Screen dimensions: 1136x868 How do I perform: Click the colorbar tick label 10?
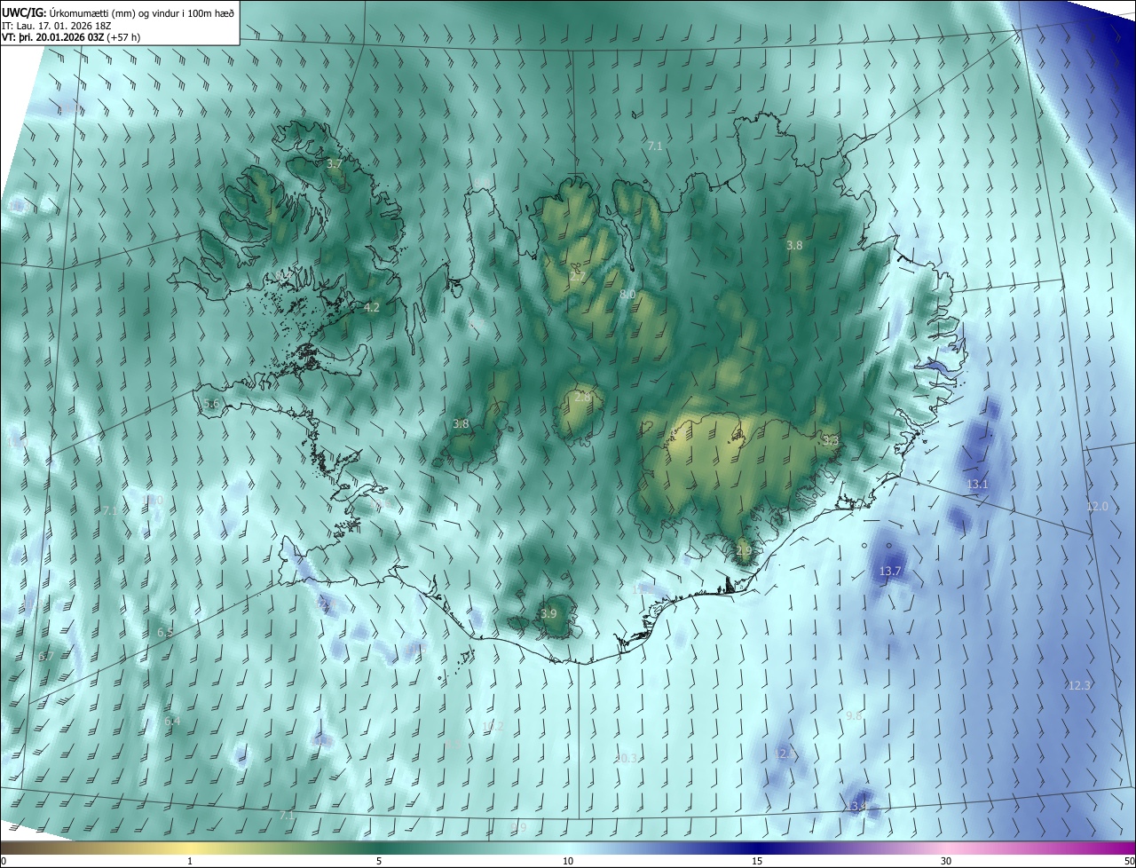(x=568, y=861)
